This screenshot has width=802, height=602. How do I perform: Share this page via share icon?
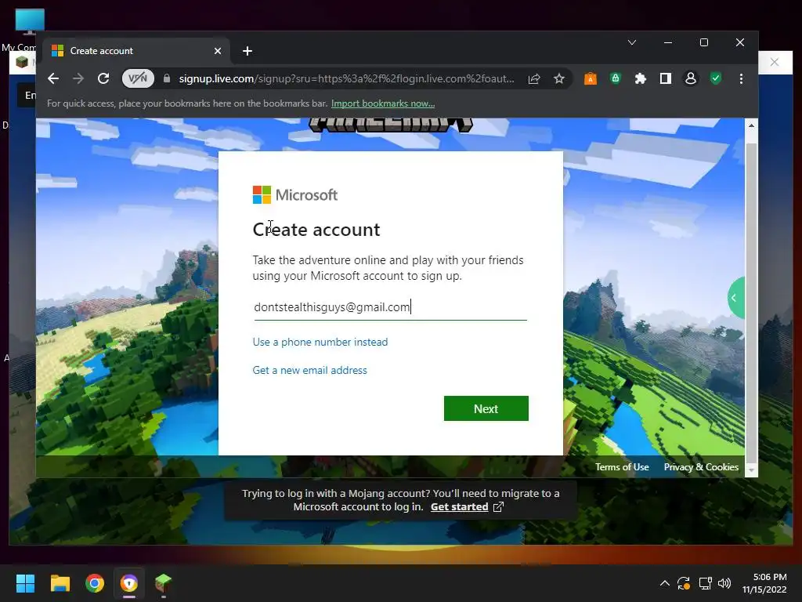[x=534, y=78]
